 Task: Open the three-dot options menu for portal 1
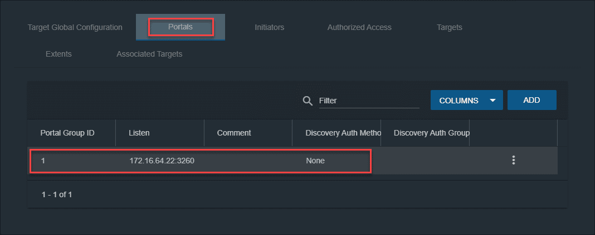pos(513,161)
